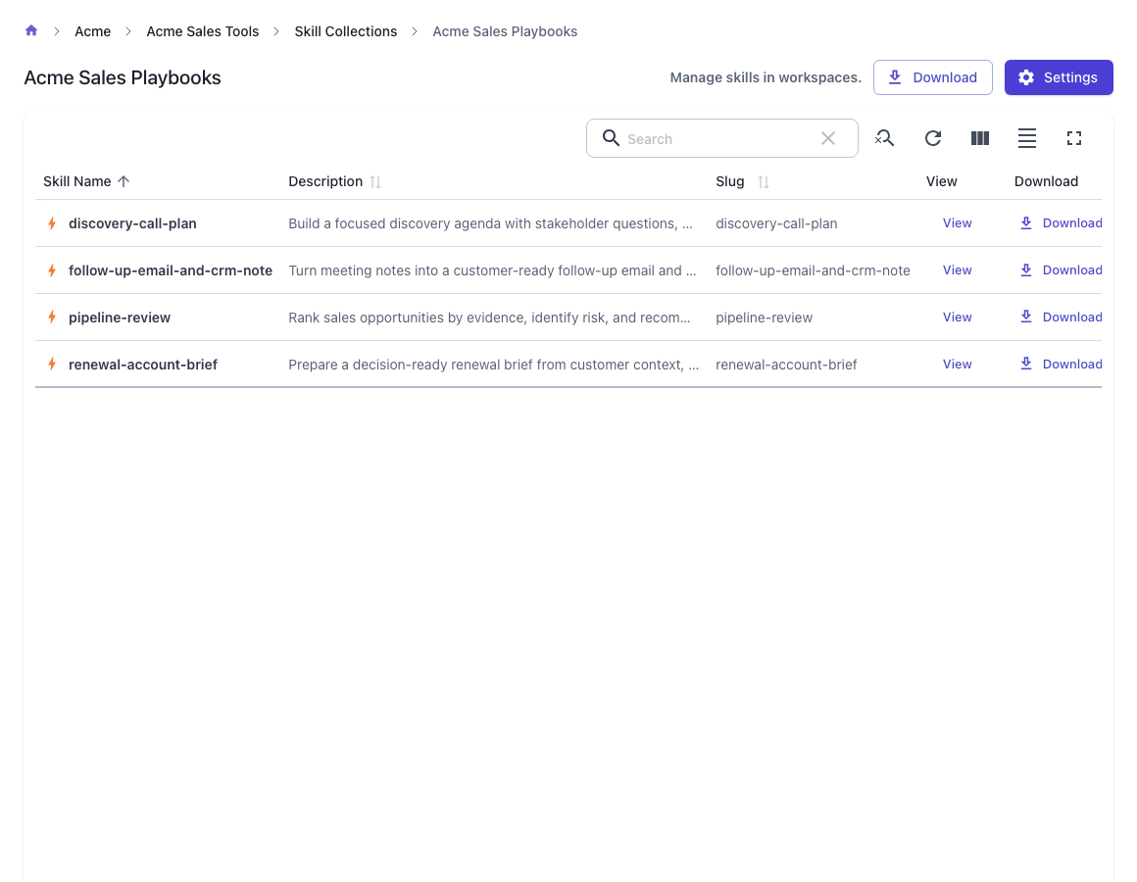The image size is (1137, 882).
Task: View the follow-up-email-and-crm-note skill
Action: (957, 270)
